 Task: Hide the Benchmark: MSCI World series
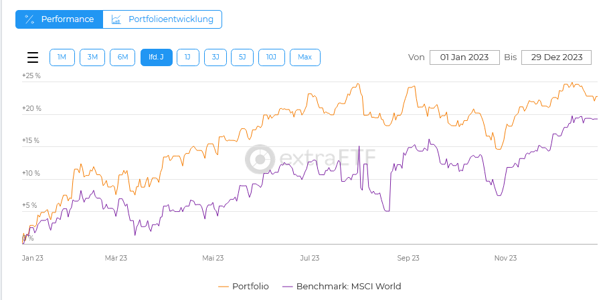[349, 287]
